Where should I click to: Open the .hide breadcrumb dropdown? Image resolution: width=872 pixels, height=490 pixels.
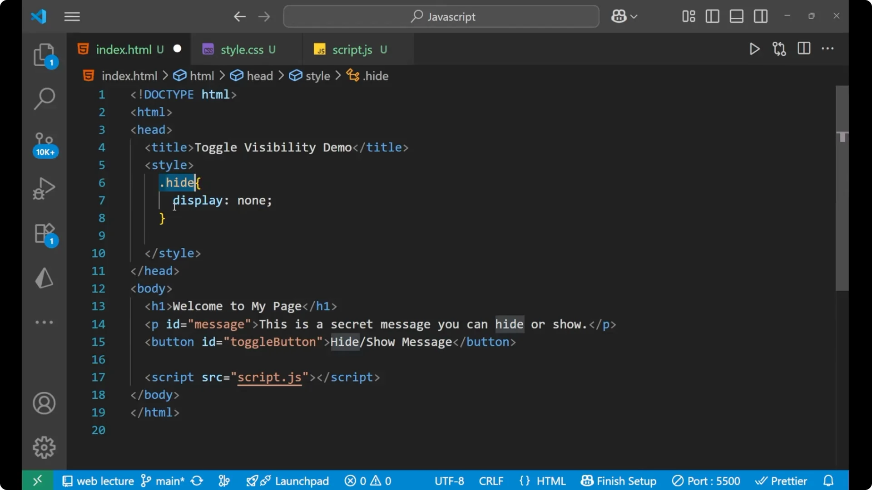[x=376, y=76]
